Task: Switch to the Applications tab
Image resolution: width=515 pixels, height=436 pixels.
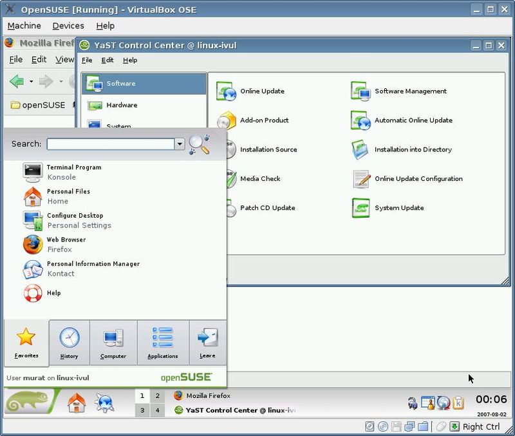Action: (x=162, y=343)
